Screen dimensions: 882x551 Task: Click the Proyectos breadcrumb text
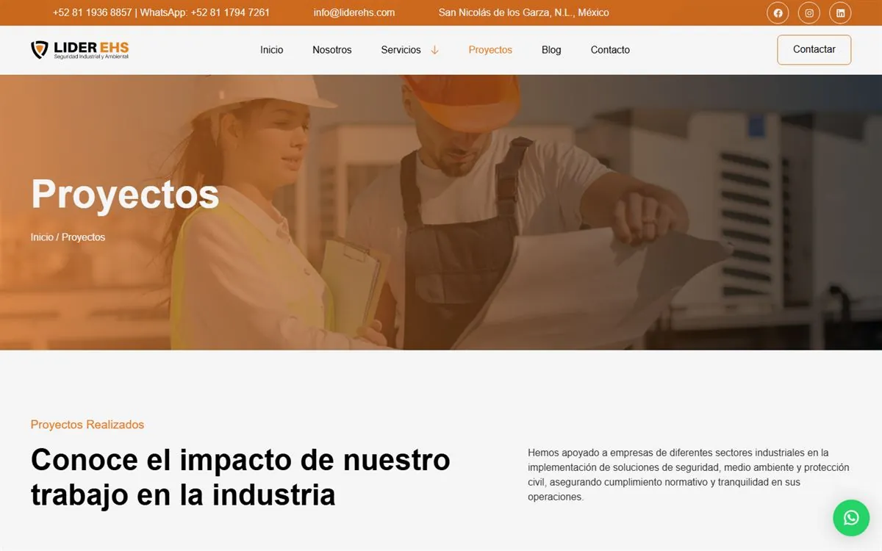(84, 237)
